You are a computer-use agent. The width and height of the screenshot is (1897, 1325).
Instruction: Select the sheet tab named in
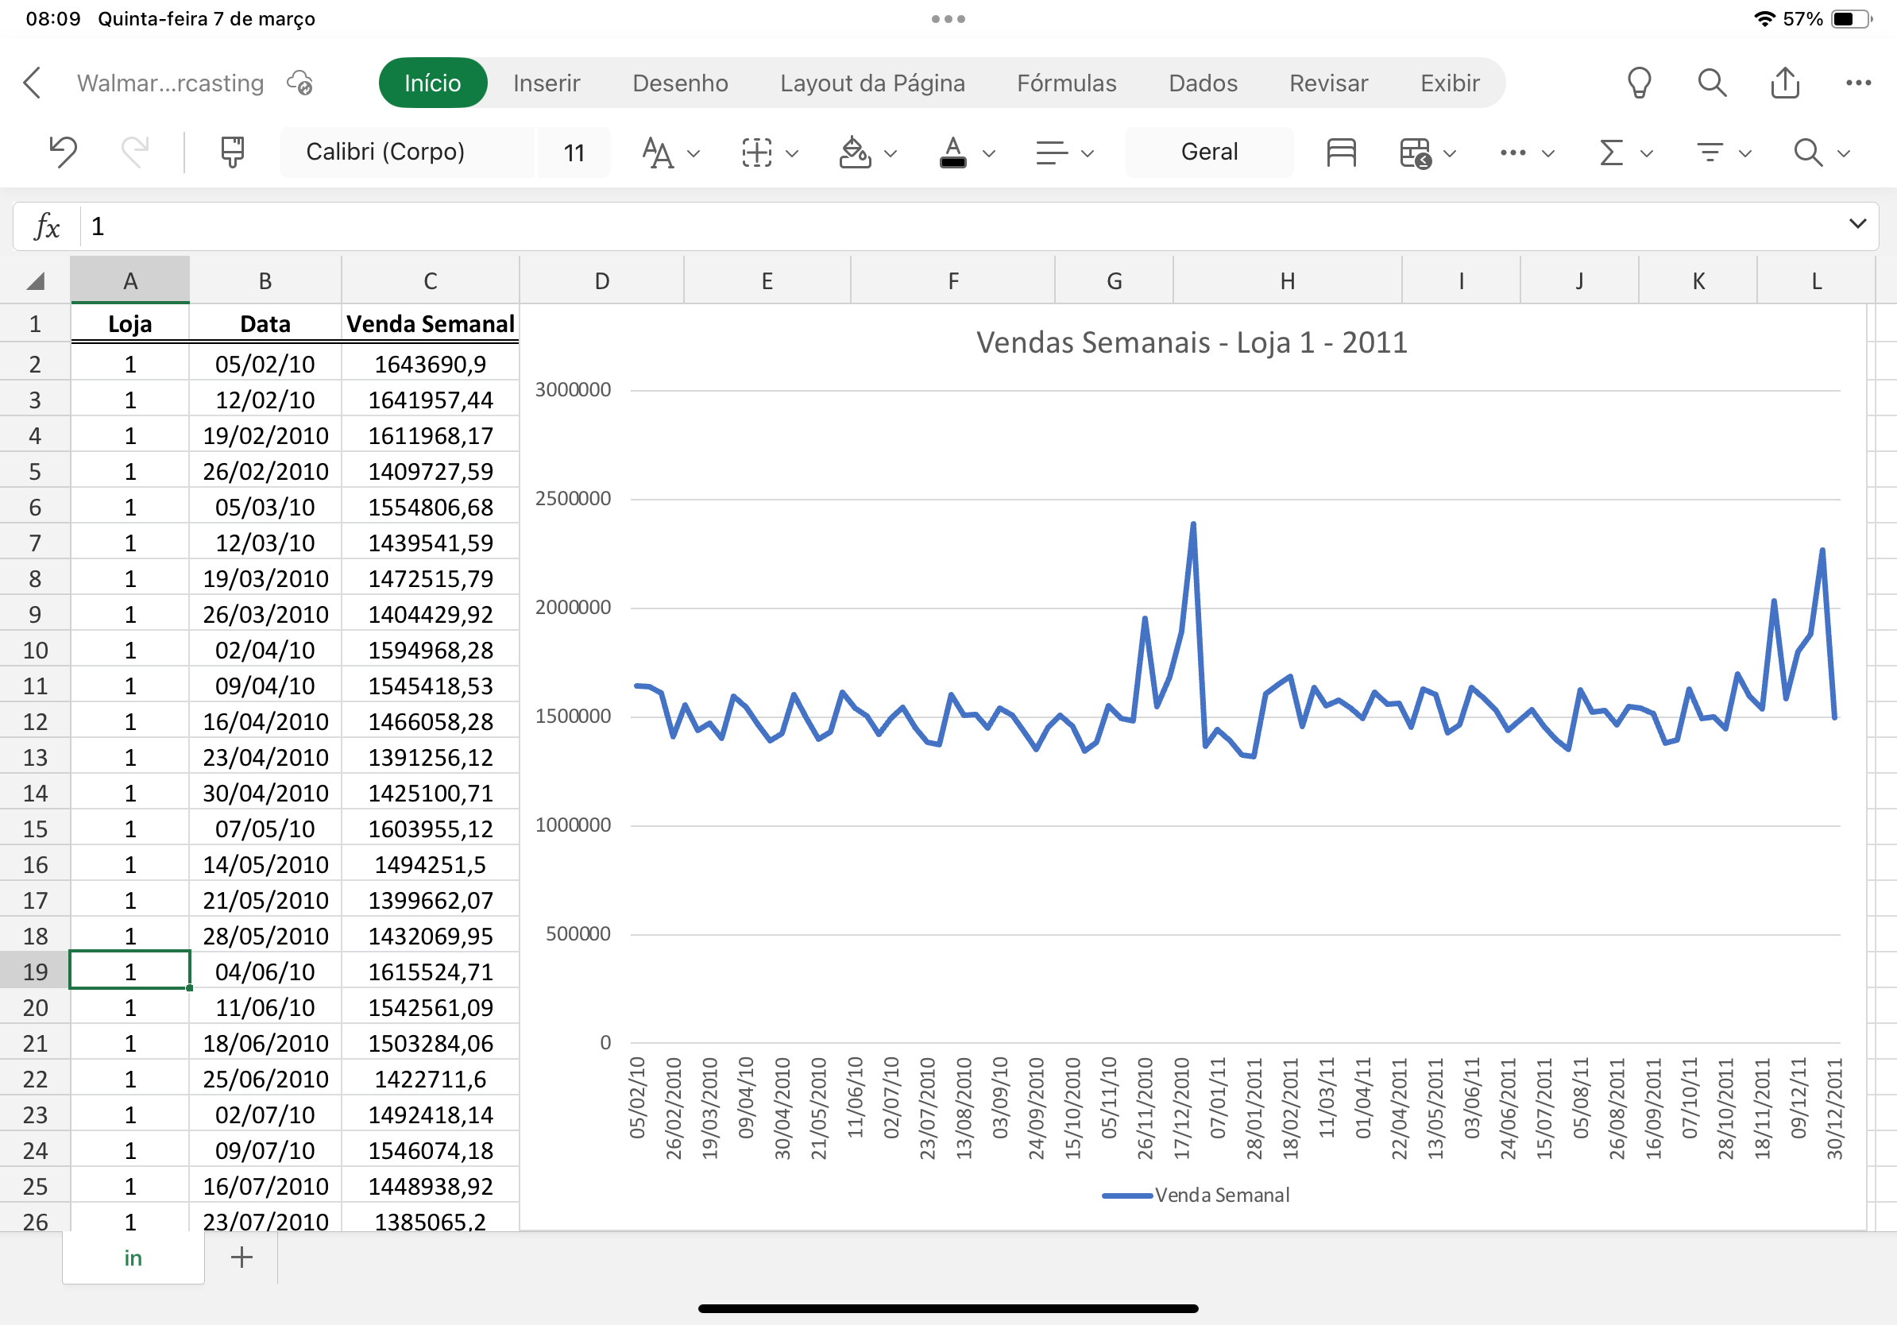pos(132,1258)
